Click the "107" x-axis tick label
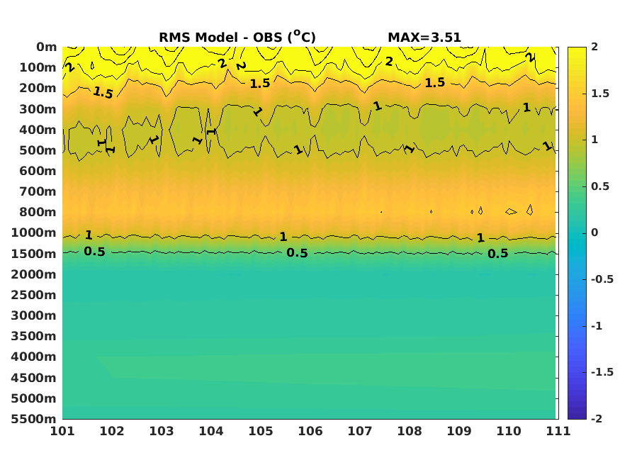Screen dimensions: 620x465 coord(360,431)
